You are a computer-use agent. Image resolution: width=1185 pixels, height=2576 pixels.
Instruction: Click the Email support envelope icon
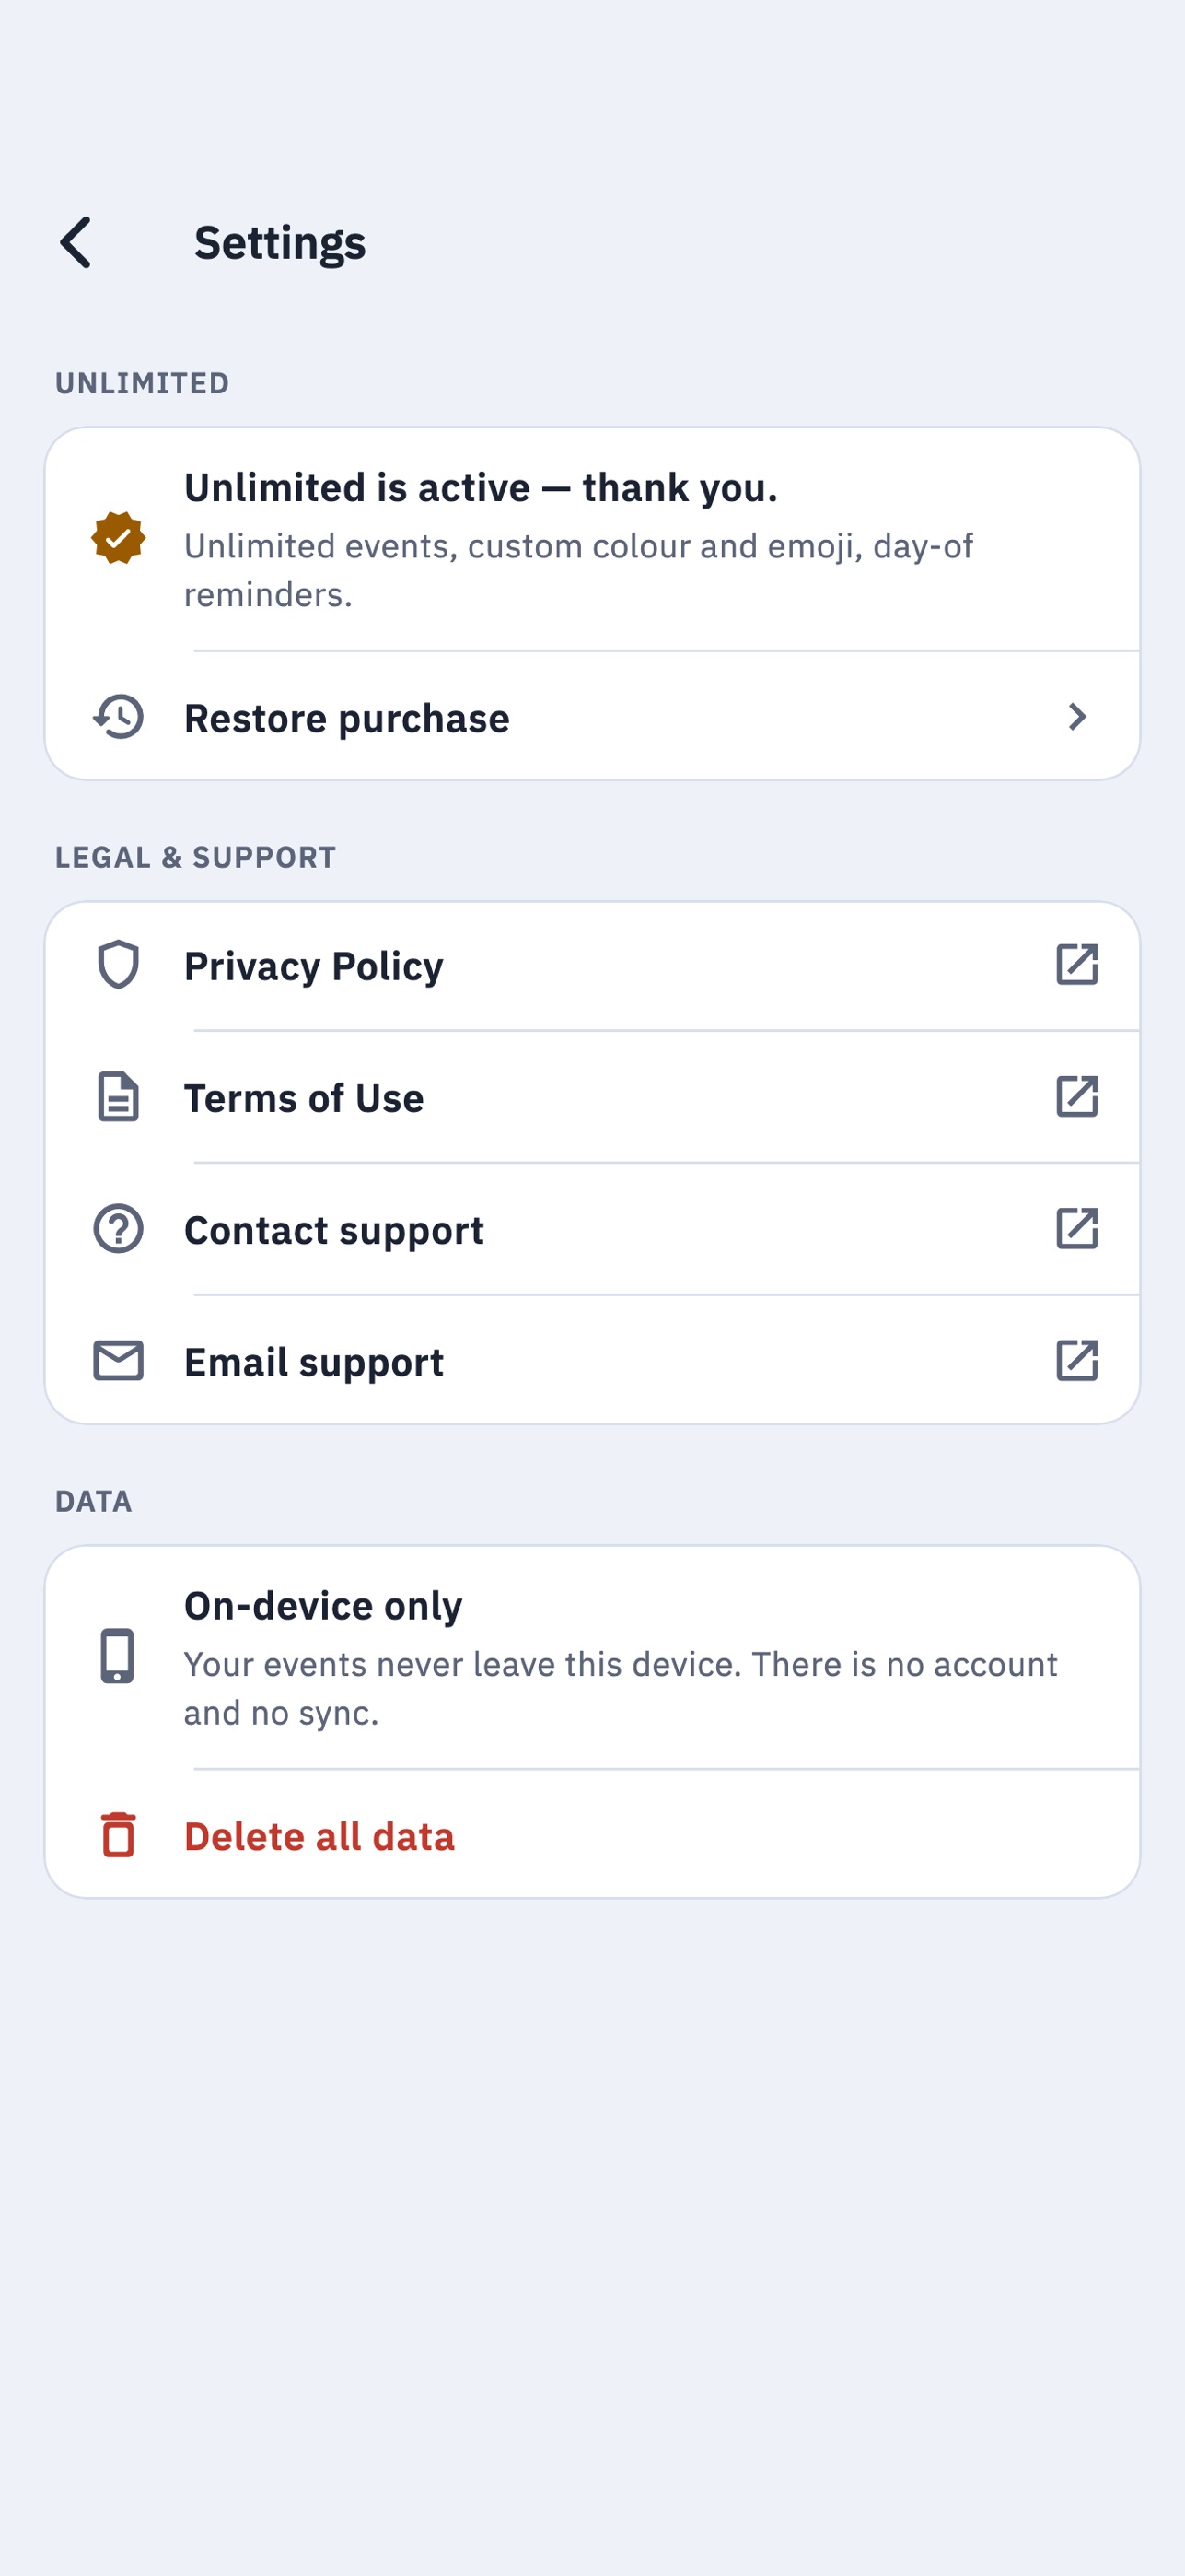tap(118, 1361)
